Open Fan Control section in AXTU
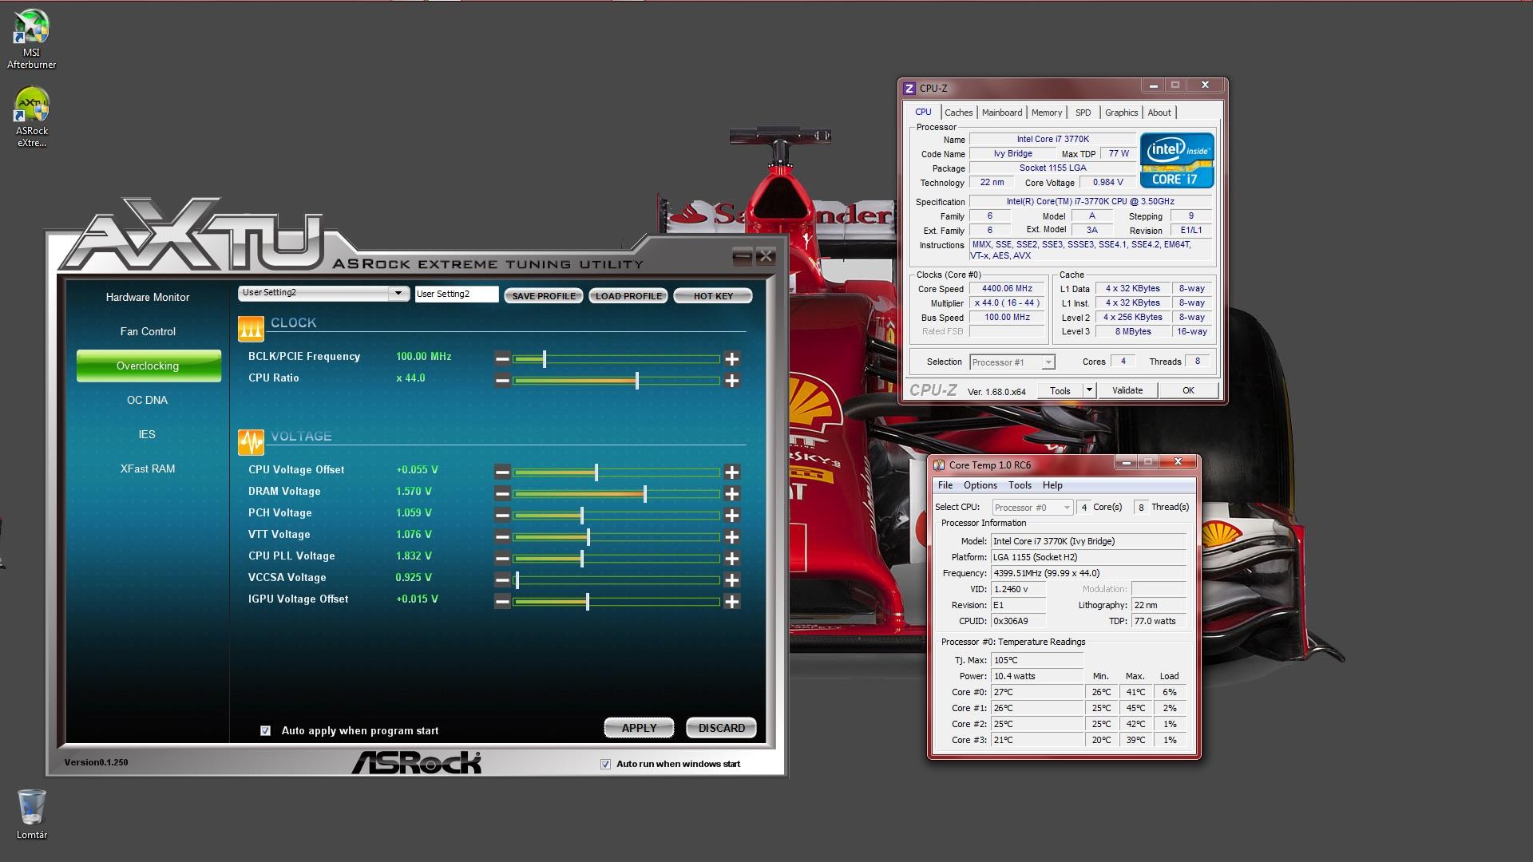Screen dimensions: 1533x862 pyautogui.click(x=148, y=331)
